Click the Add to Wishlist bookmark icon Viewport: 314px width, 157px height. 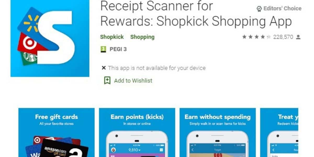107,81
